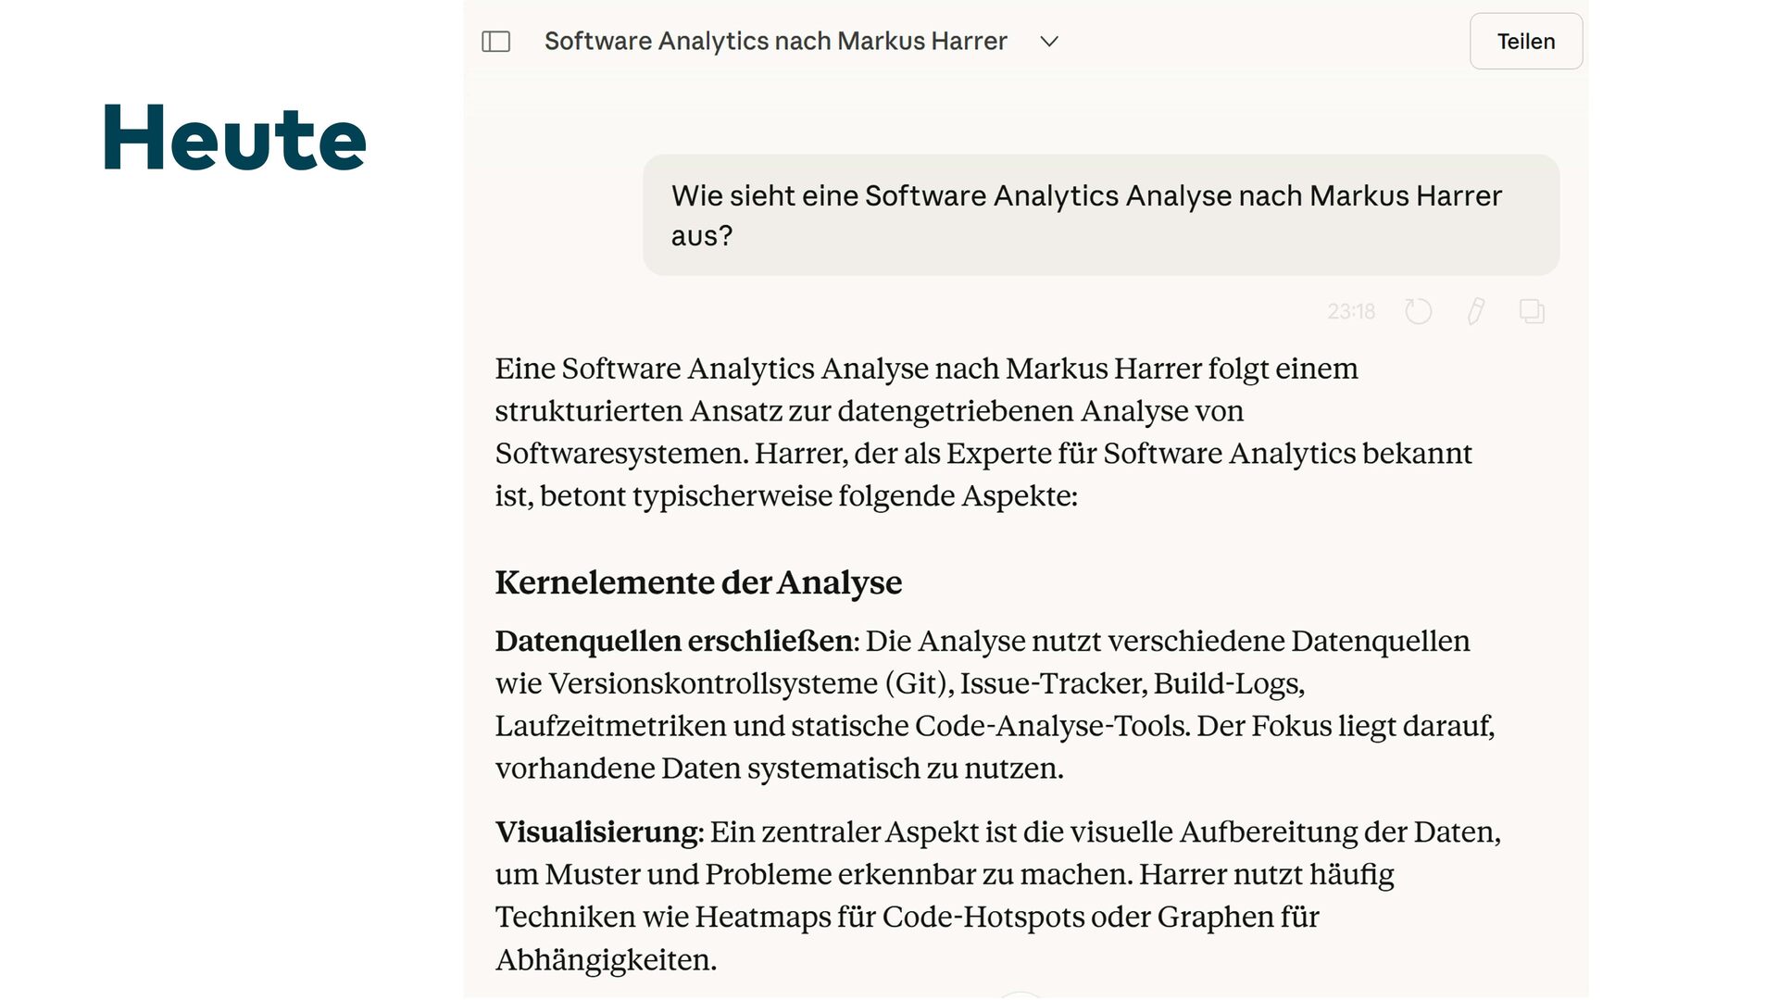This screenshot has height=1000, width=1778.
Task: Click the bold 'Datenquellen erschließen' label
Action: [676, 641]
